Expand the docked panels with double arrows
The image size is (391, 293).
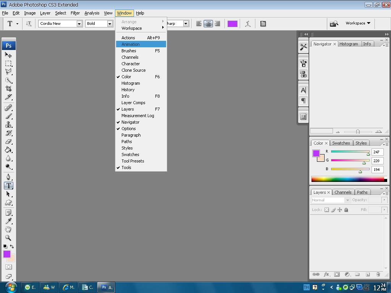coord(306,34)
